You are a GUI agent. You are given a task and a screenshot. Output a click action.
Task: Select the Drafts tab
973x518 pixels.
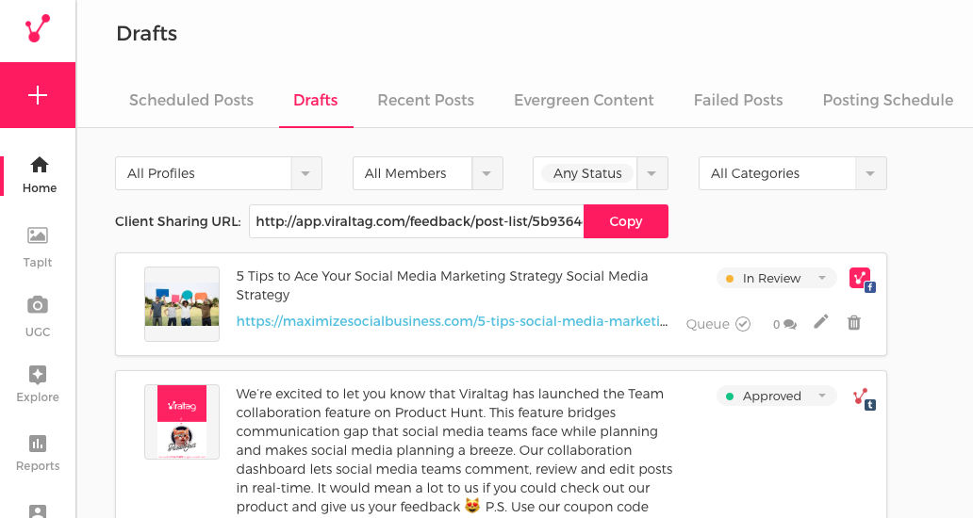pos(315,101)
